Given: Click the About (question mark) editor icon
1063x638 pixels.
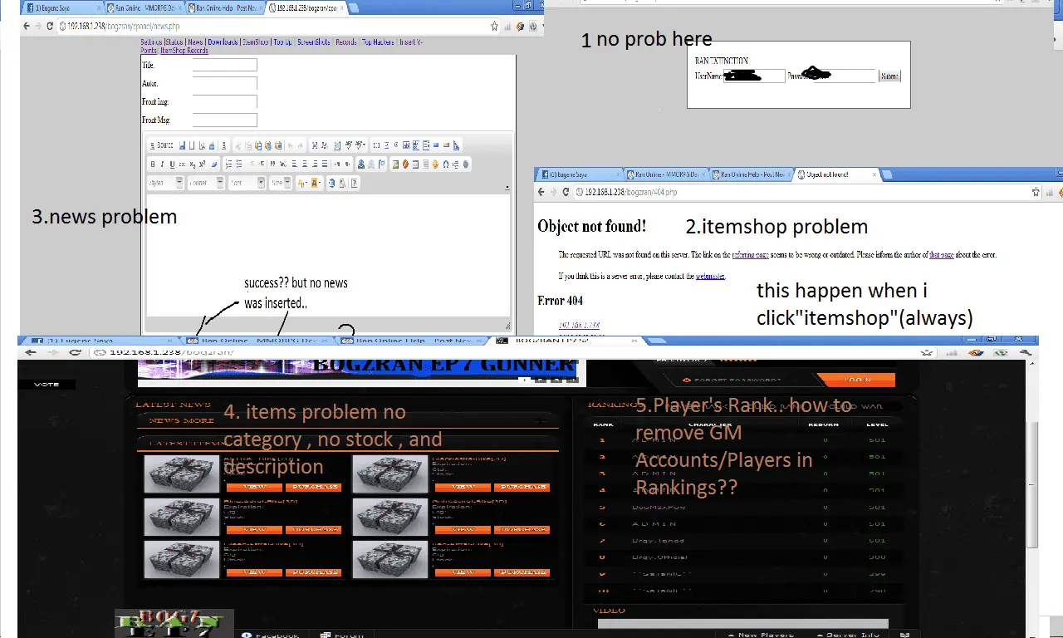Looking at the screenshot, I should point(355,183).
